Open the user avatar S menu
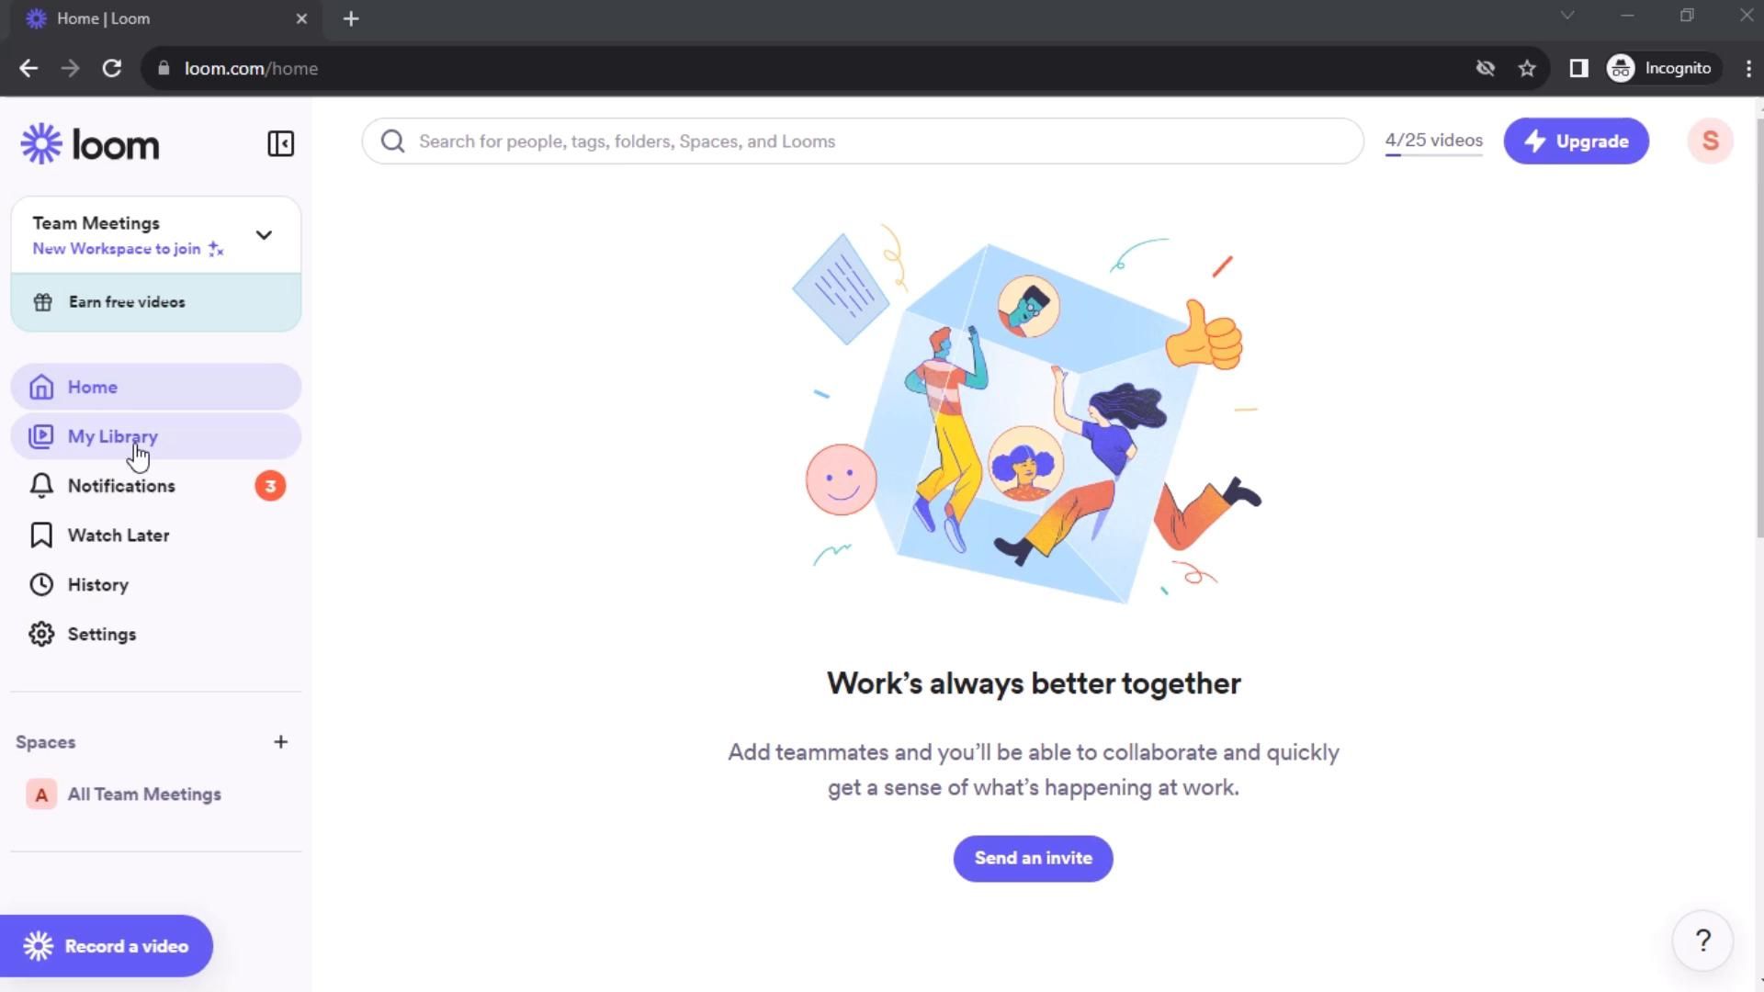Image resolution: width=1764 pixels, height=992 pixels. pos(1710,141)
